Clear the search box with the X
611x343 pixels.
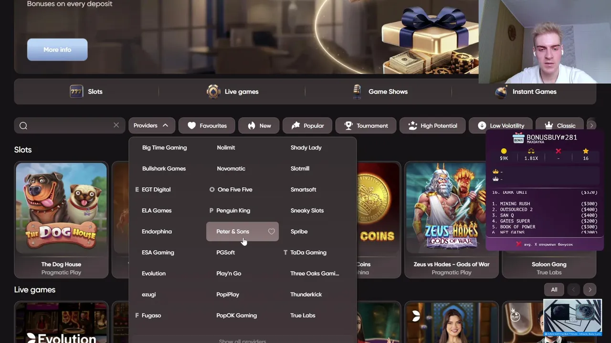(x=116, y=125)
